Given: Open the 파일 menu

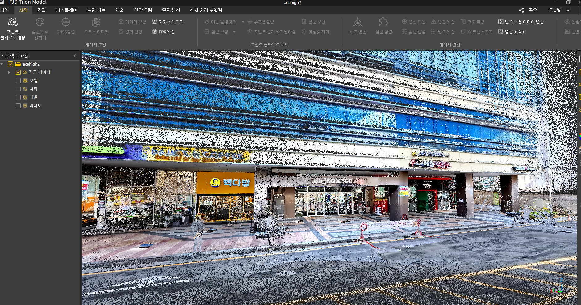Looking at the screenshot, I should (4, 10).
